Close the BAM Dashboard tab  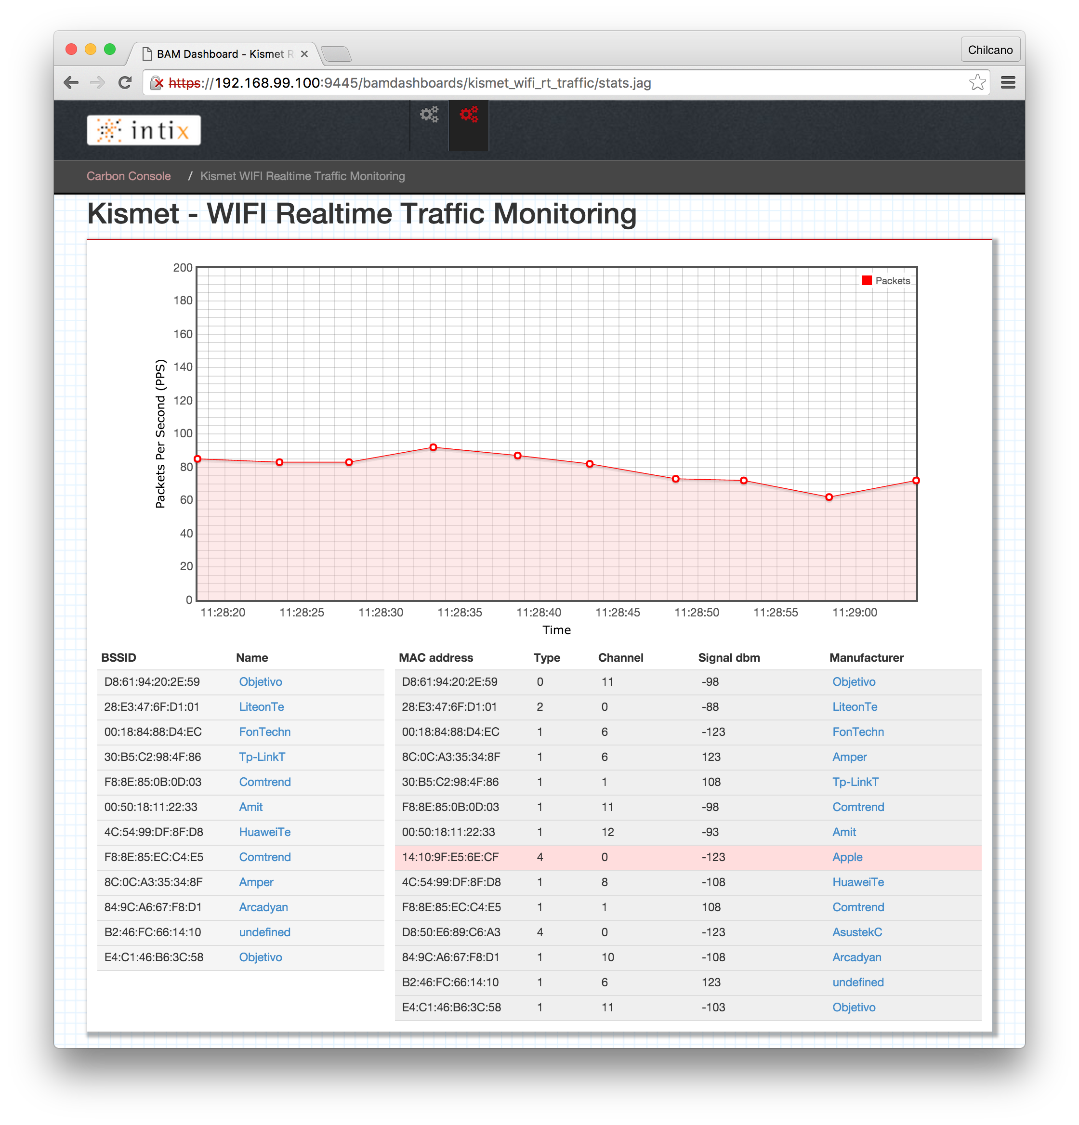tap(304, 54)
